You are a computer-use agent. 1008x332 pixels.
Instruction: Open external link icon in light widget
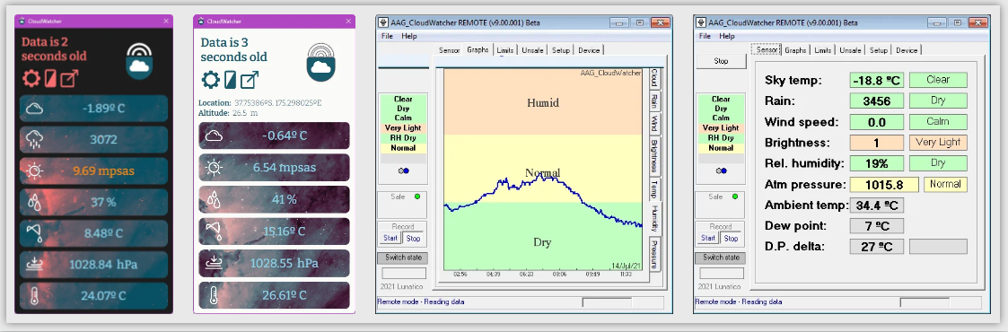pyautogui.click(x=250, y=80)
